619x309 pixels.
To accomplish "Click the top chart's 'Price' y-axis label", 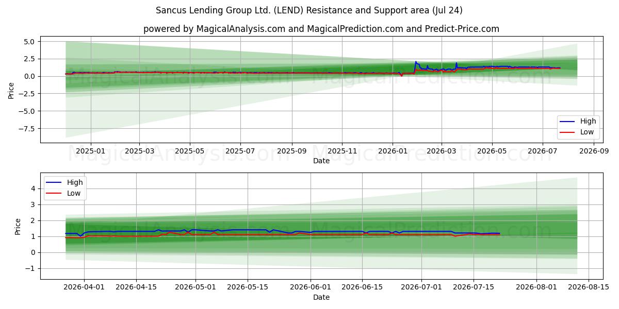I will (x=11, y=89).
